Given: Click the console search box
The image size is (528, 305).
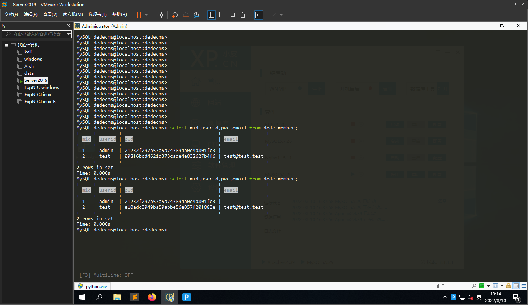Looking at the screenshot, I should (x=456, y=286).
